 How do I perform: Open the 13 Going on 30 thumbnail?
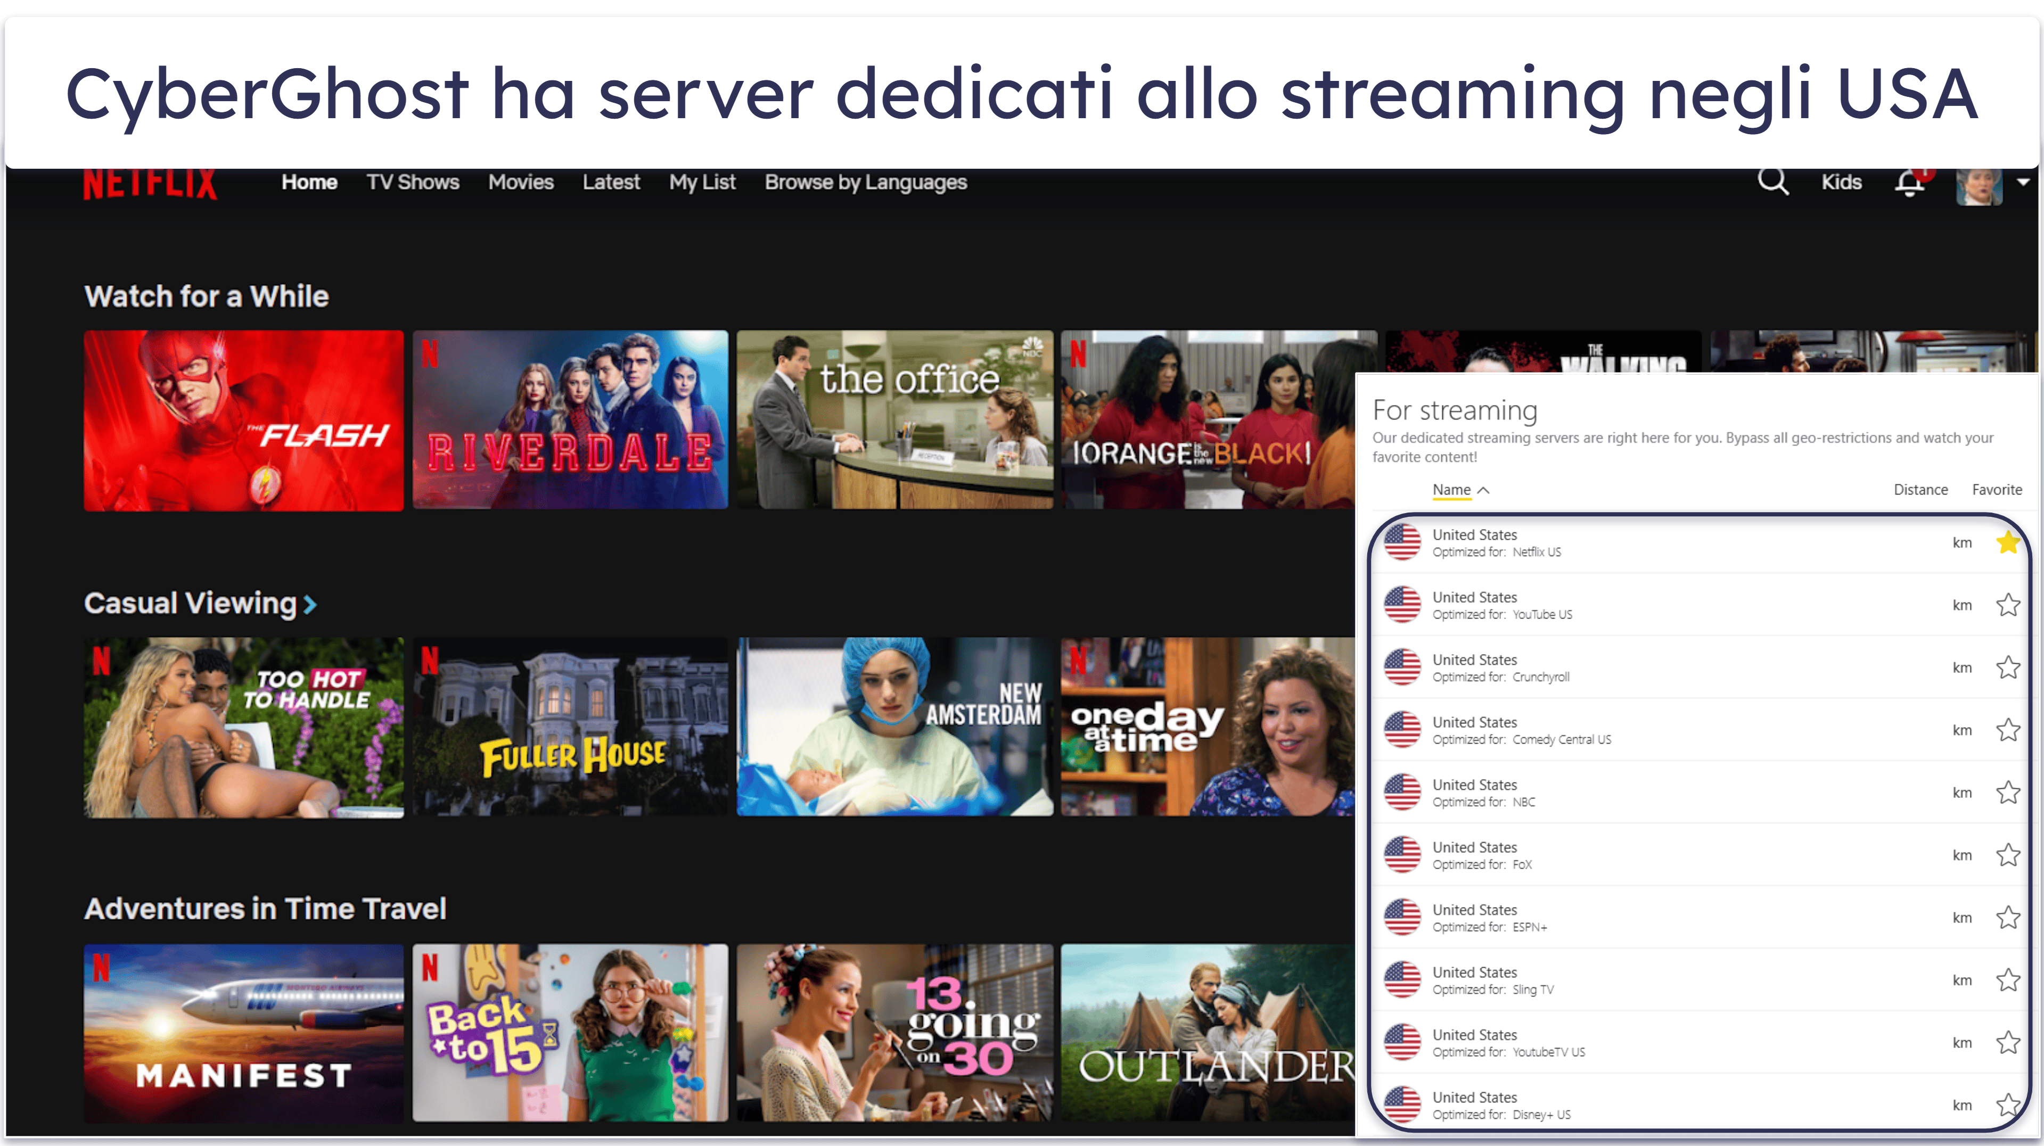[x=895, y=1033]
